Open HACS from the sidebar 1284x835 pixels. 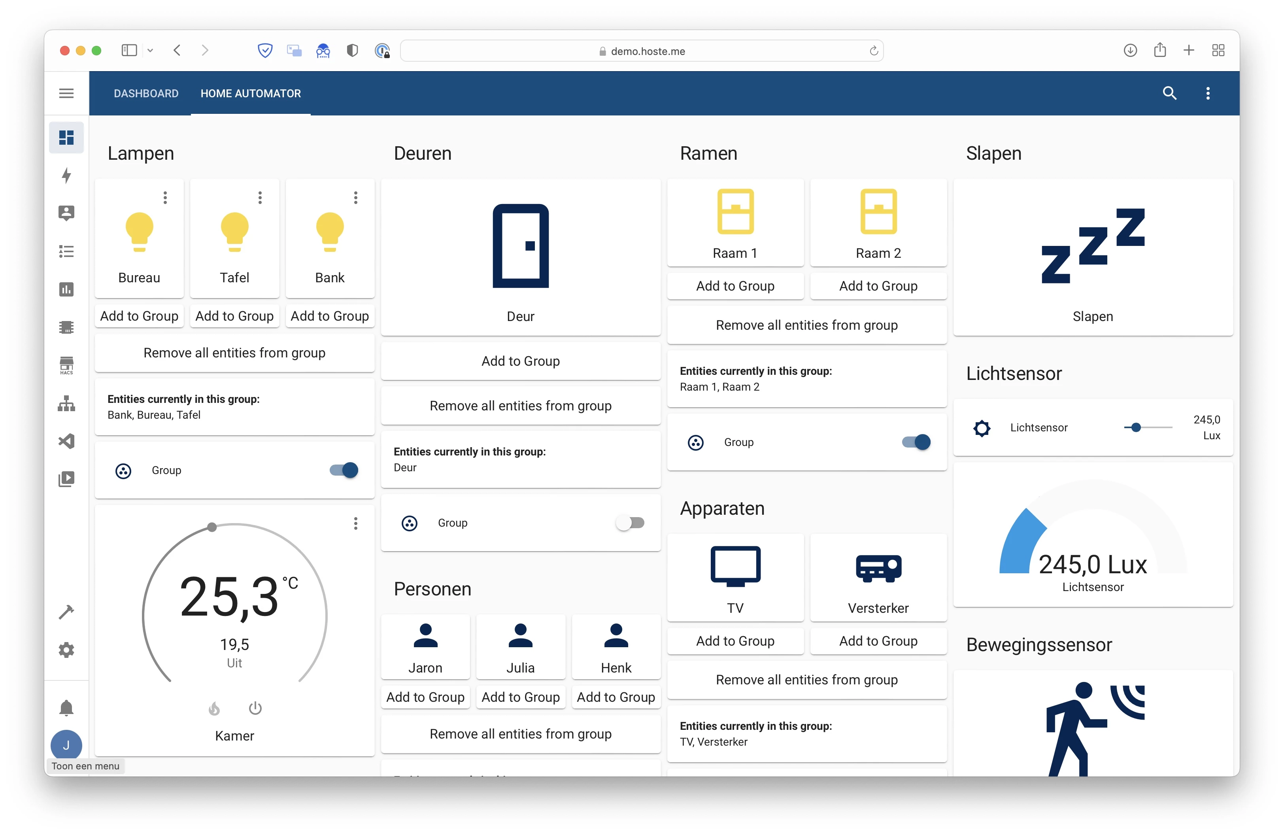[66, 365]
